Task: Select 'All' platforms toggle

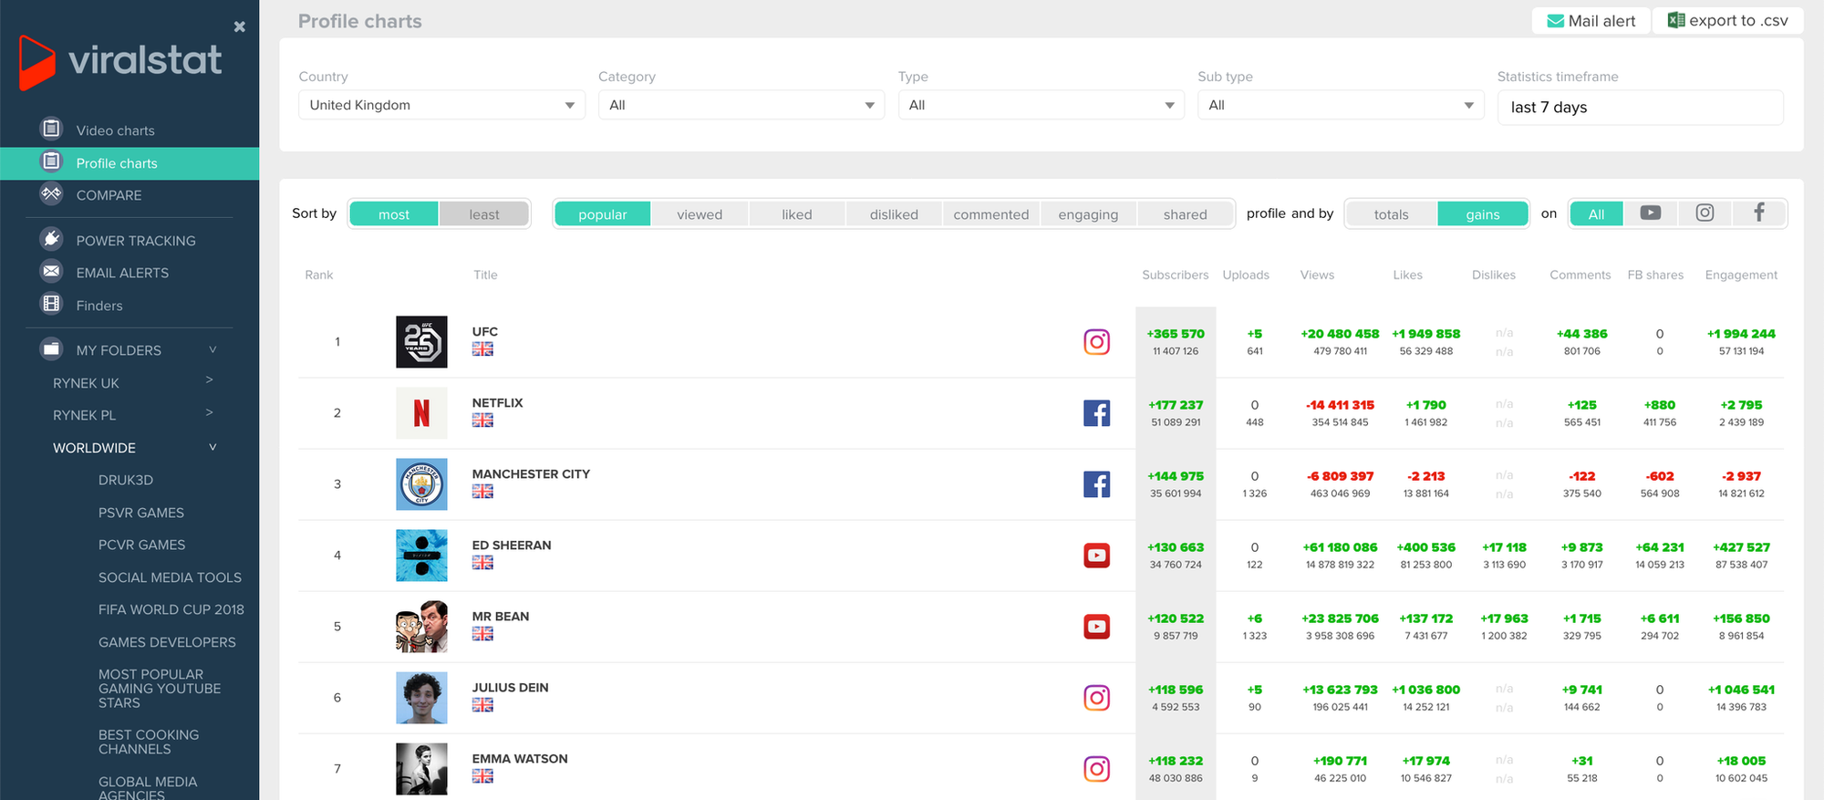Action: pos(1596,214)
